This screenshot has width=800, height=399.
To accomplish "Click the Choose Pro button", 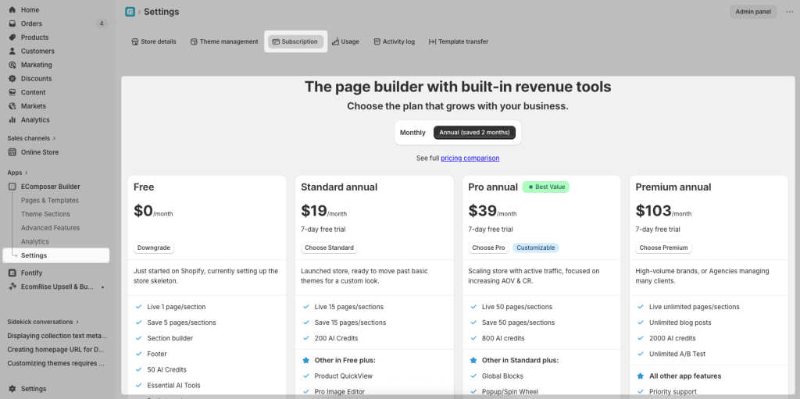I will coord(488,248).
